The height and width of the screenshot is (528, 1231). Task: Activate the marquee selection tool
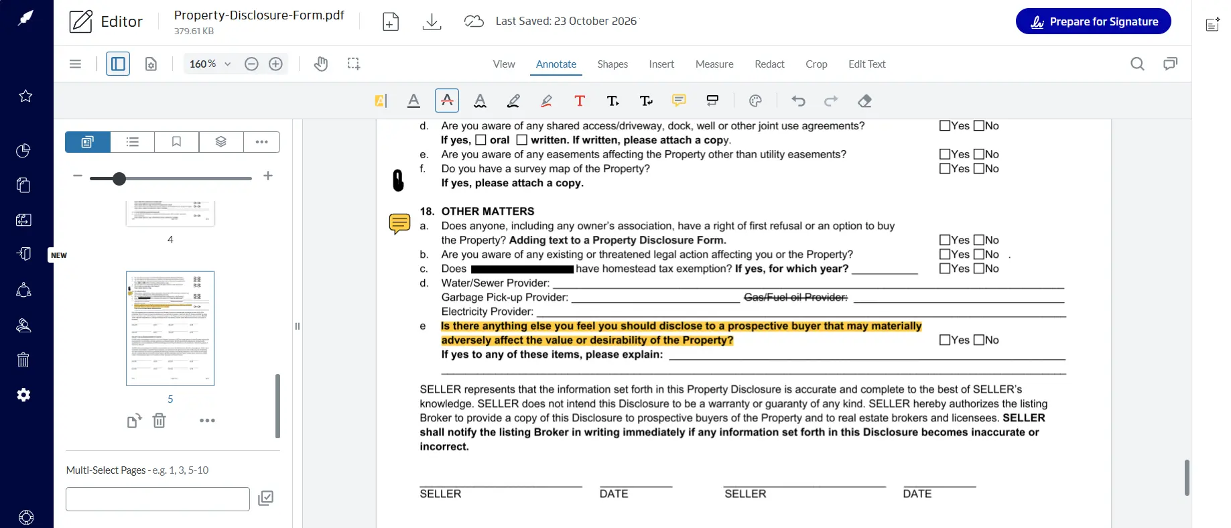tap(354, 64)
